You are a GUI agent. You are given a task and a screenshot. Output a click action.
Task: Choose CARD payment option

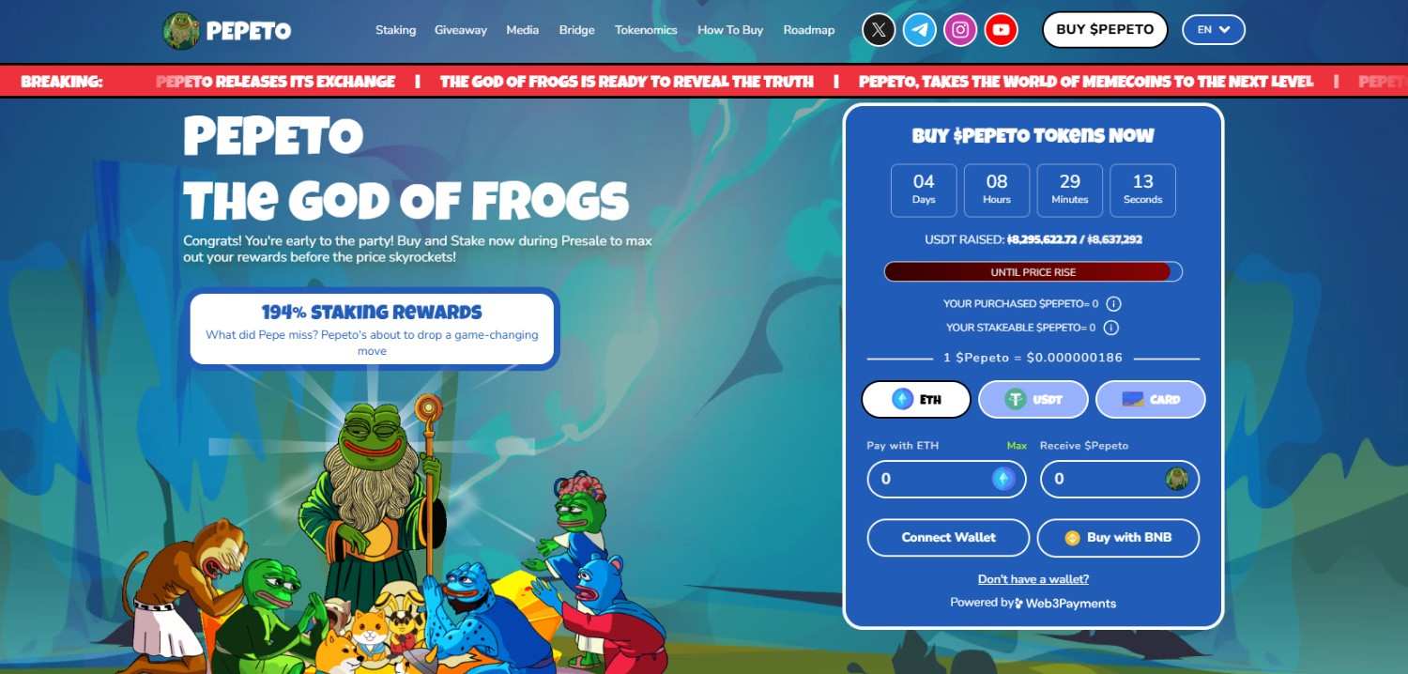tap(1151, 399)
